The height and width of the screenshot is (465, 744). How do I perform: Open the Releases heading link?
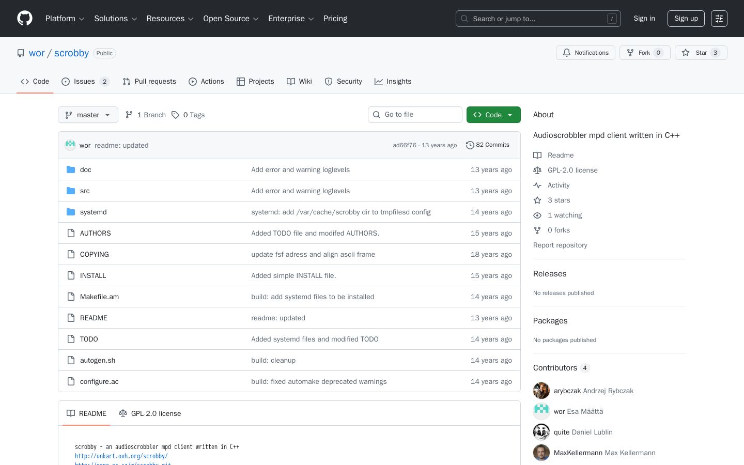click(x=550, y=274)
